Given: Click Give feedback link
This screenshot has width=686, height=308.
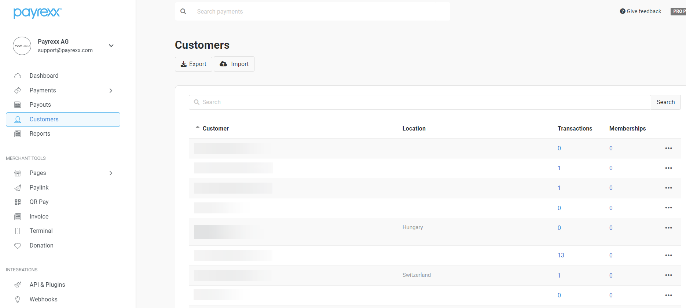Looking at the screenshot, I should click(x=641, y=11).
